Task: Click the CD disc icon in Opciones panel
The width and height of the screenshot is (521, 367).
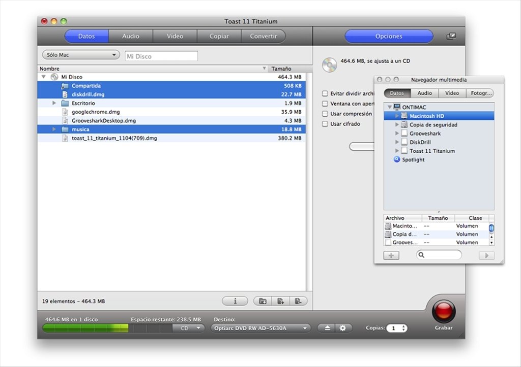Action: click(x=330, y=64)
